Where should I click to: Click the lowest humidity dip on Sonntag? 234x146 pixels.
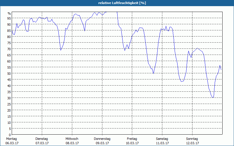coord(212,98)
